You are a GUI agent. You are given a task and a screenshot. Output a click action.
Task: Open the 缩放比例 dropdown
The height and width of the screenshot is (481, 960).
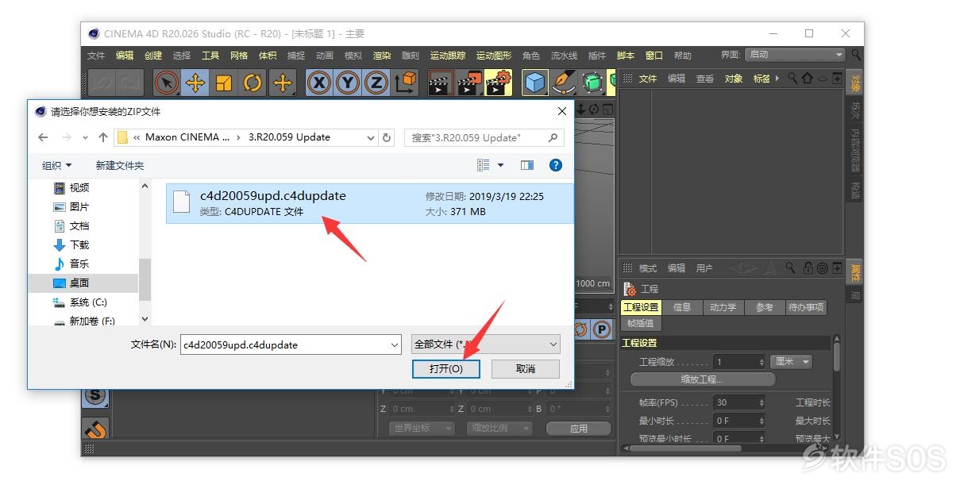[499, 428]
